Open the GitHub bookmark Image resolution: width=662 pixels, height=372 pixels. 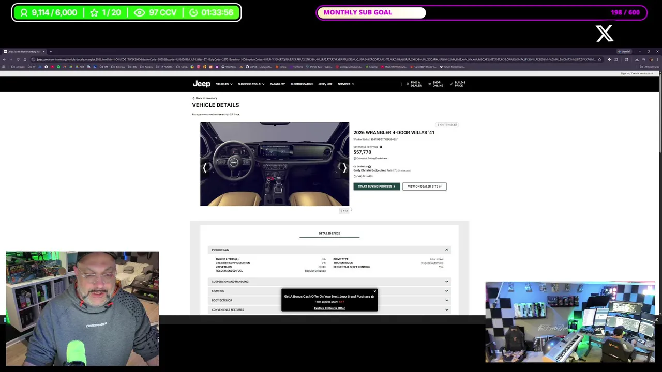(x=259, y=66)
